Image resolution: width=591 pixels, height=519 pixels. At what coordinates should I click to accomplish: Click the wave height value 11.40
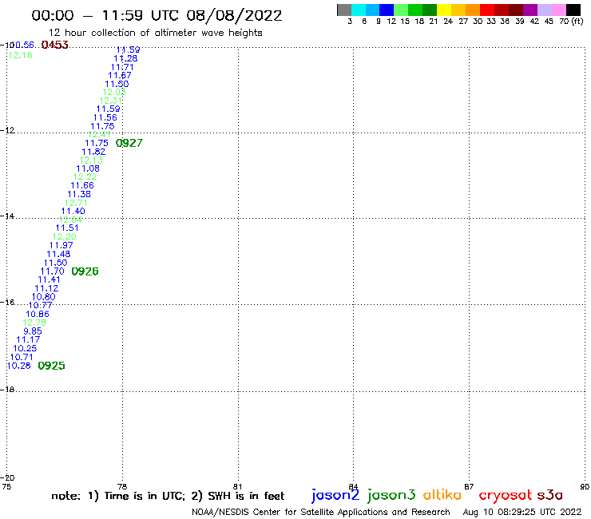pos(73,211)
